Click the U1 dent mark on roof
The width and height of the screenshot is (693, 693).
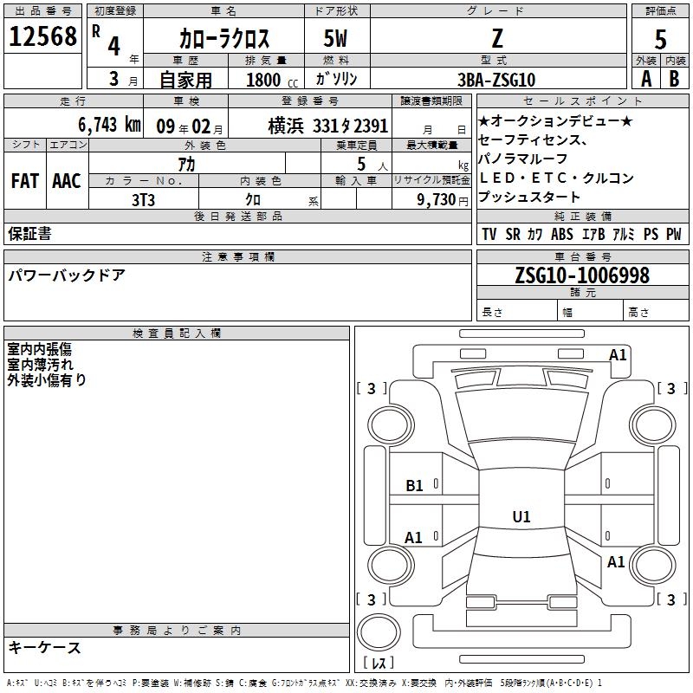point(521,516)
